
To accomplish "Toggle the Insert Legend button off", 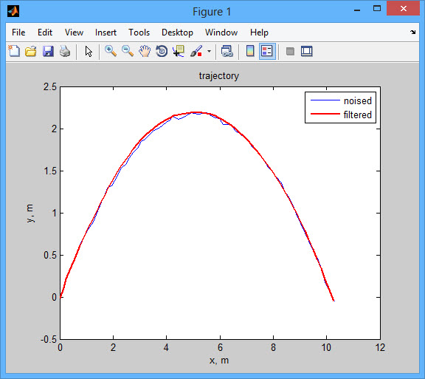I will click(x=267, y=51).
